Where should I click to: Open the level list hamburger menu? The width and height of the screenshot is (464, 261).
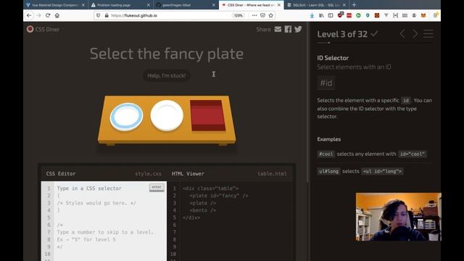point(428,34)
